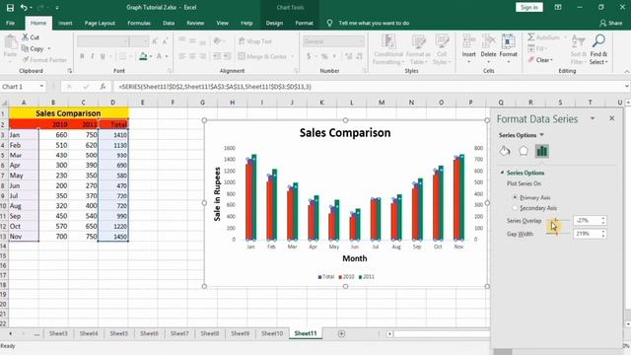
Task: Click the Month axis title
Action: point(355,258)
